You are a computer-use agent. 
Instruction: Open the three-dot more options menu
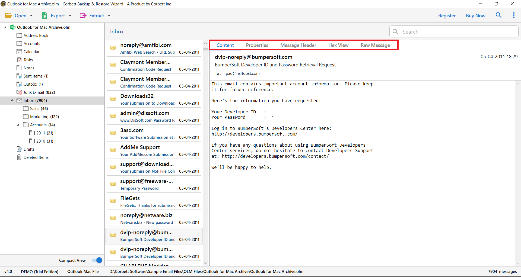514,15
